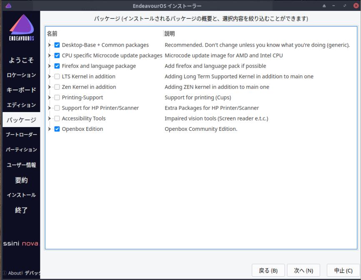The height and width of the screenshot is (280, 361).
Task: Check Support for HP Printer/Scanner
Action: click(57, 108)
